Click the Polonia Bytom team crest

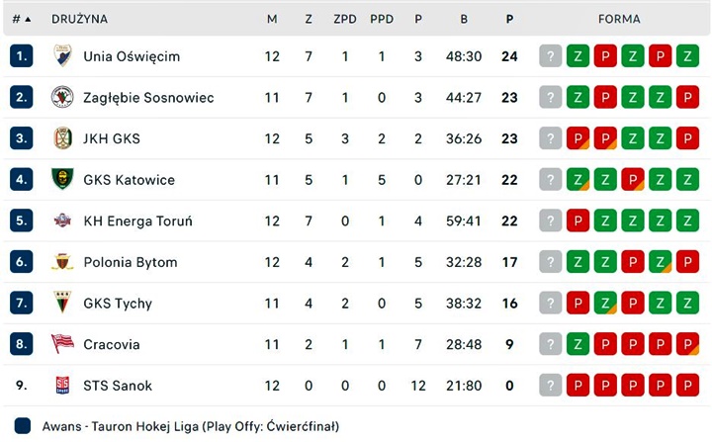pos(62,262)
